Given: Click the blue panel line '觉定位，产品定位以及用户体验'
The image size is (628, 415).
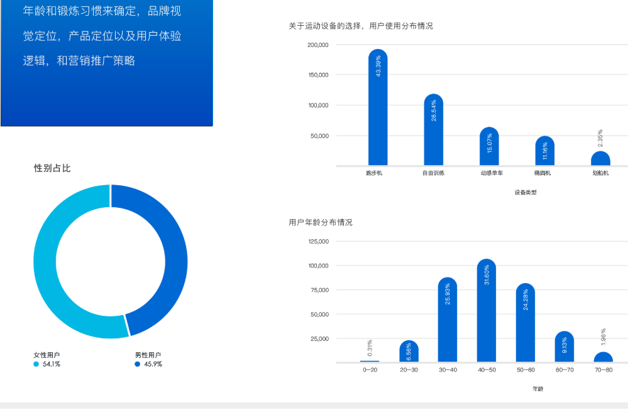Looking at the screenshot, I should pos(102,36).
